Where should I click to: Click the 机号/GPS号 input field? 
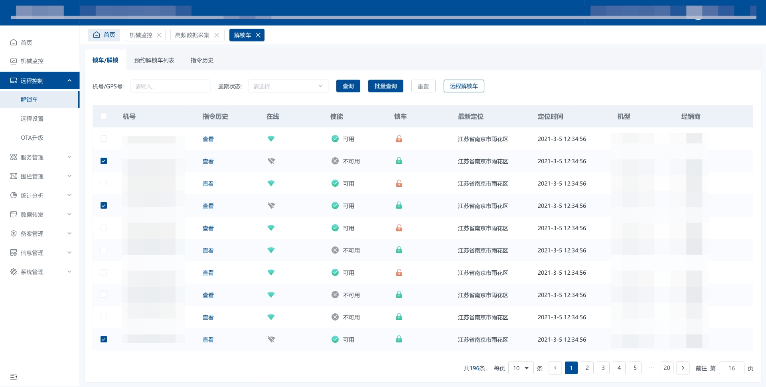pyautogui.click(x=170, y=86)
